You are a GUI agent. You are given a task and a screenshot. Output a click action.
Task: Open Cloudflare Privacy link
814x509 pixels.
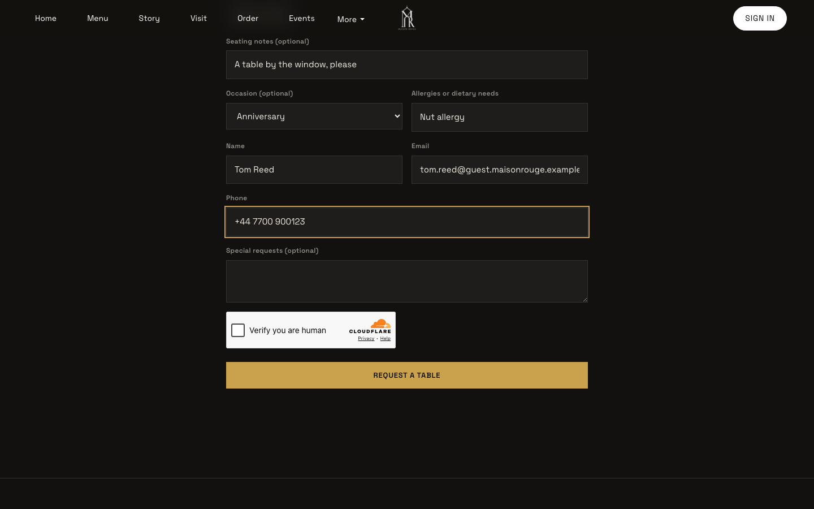[366, 339]
